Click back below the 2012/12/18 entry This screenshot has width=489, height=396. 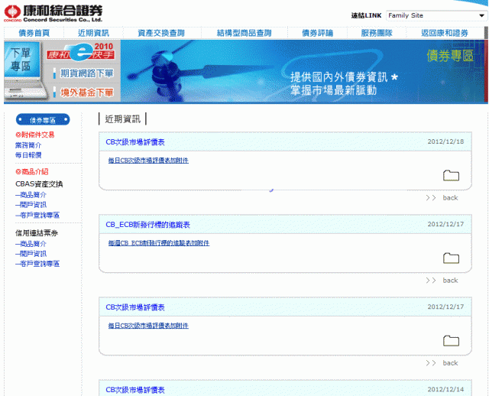tap(450, 197)
